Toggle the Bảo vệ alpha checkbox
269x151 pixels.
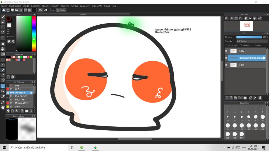coord(226,45)
